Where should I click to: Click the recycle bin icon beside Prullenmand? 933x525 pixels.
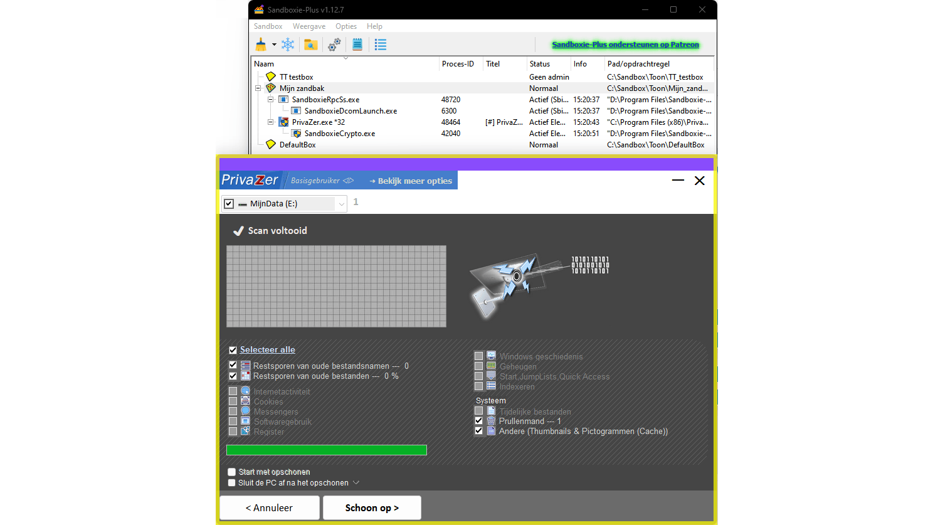492,421
